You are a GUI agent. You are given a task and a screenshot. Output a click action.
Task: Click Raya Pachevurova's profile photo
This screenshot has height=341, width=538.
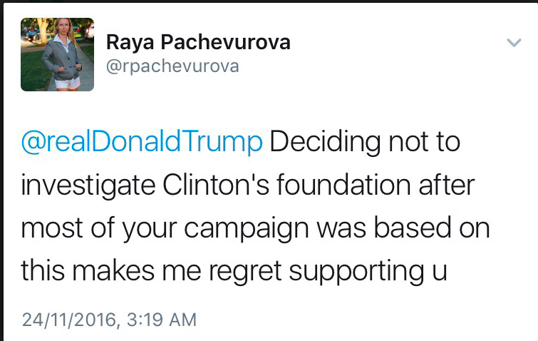[48, 55]
